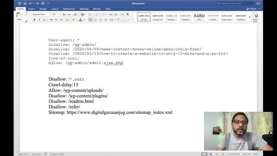
Task: Apply the No Spacing style
Action: 158,17
